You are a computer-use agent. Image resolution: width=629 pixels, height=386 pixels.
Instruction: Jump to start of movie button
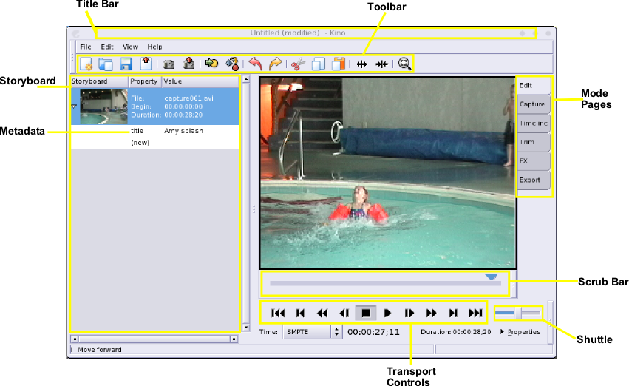pyautogui.click(x=278, y=313)
